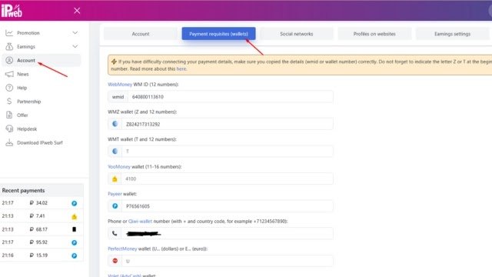Click the YooMoney icon beside 7.41 payment
This screenshot has height=277, width=492.
(75, 216)
